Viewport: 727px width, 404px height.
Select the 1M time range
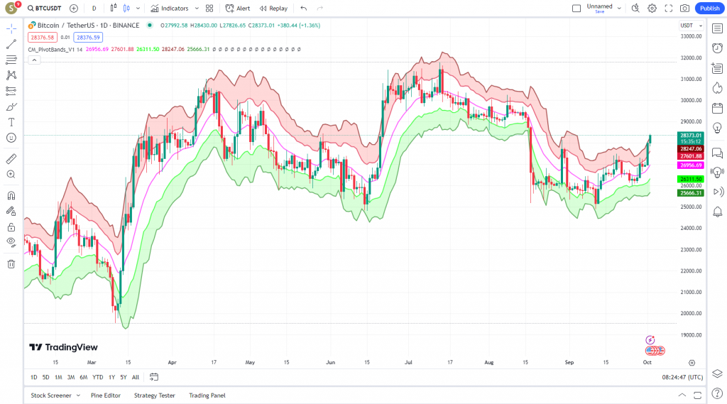click(58, 377)
